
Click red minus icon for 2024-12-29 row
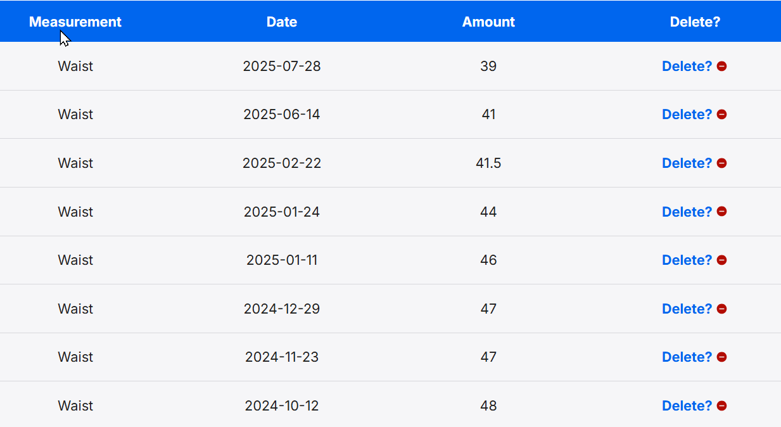pos(721,309)
